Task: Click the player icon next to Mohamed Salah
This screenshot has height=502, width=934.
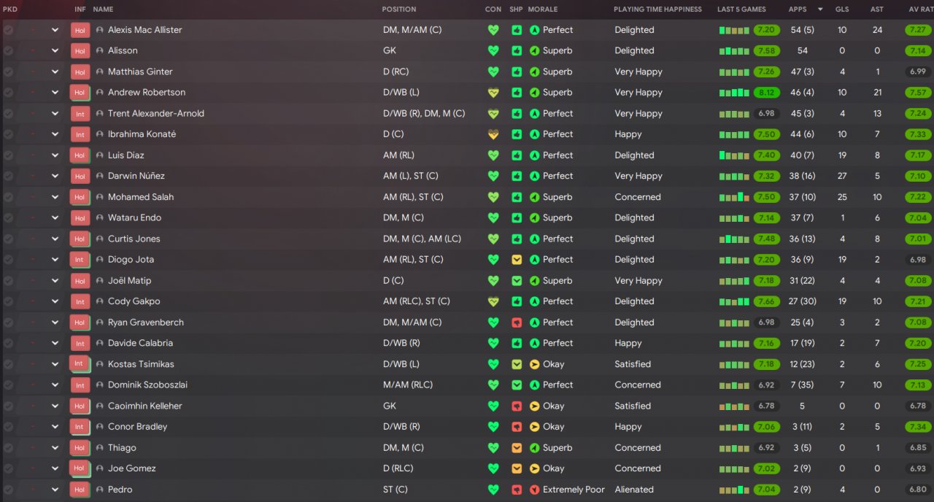Action: point(100,197)
